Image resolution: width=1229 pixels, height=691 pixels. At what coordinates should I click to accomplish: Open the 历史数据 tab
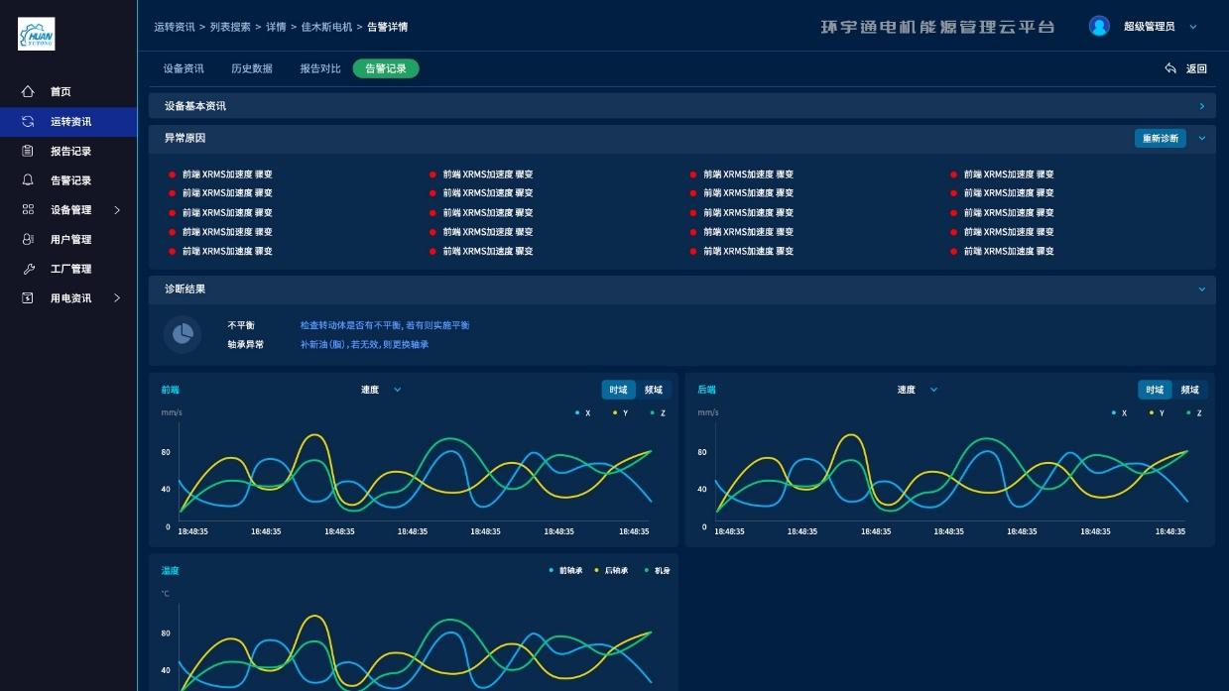coord(251,68)
